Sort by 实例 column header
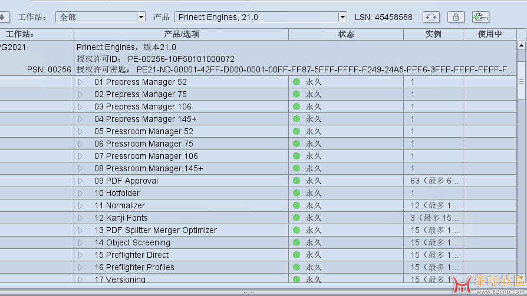 pyautogui.click(x=433, y=34)
